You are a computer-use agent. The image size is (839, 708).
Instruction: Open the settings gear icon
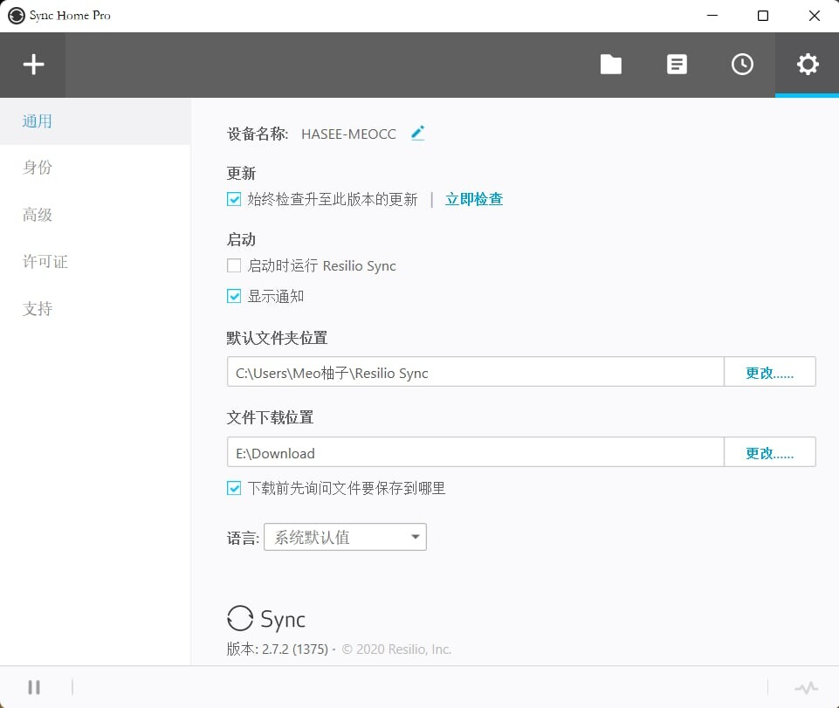click(808, 65)
